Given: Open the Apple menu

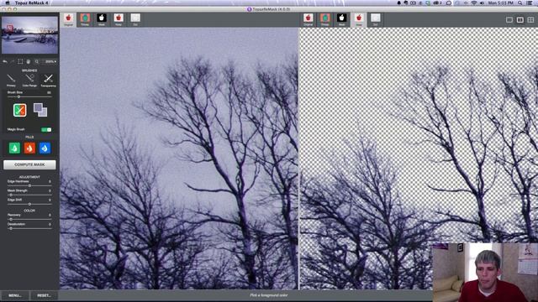Looking at the screenshot, I should tap(8, 3).
